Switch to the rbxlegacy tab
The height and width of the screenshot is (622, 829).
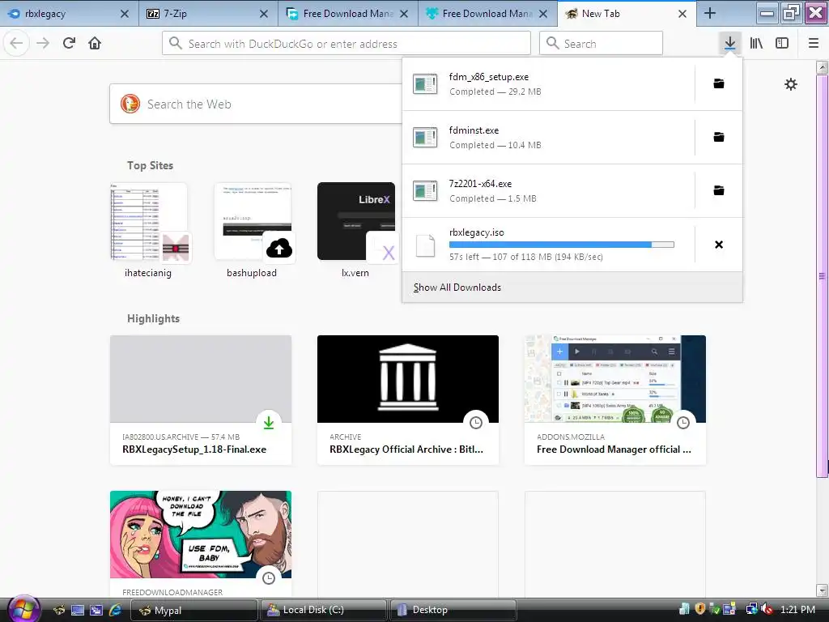click(x=70, y=13)
